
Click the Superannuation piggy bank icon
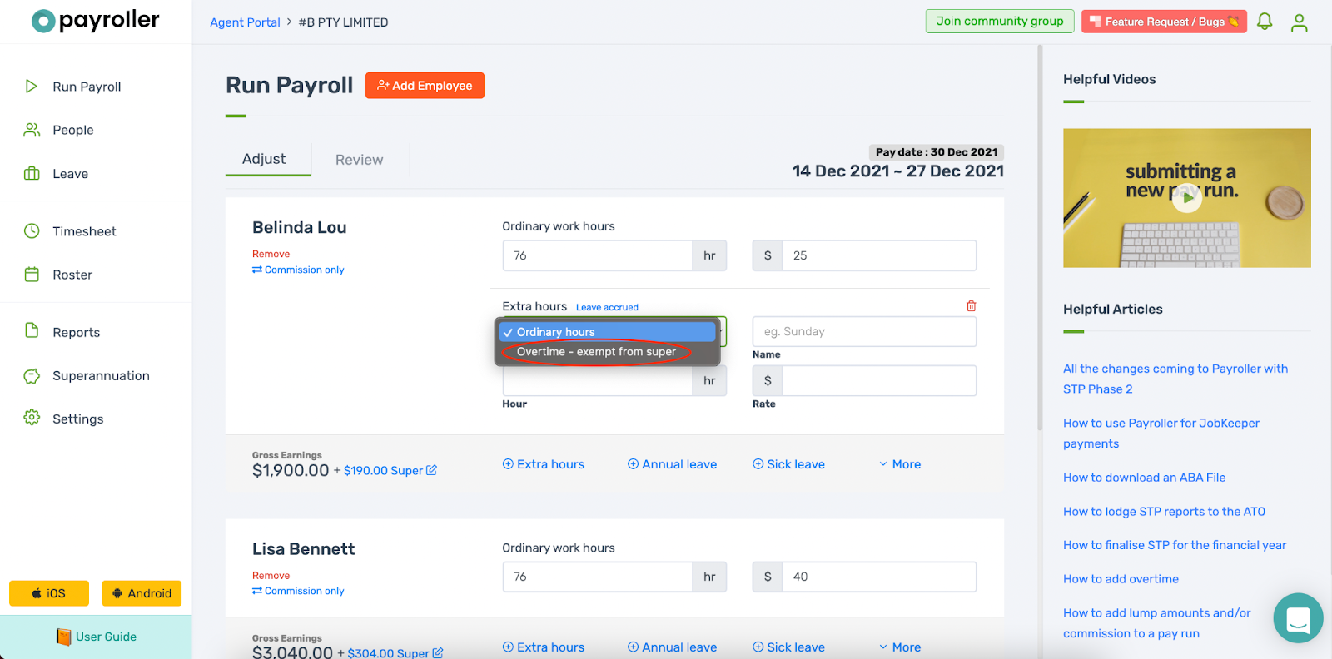32,376
